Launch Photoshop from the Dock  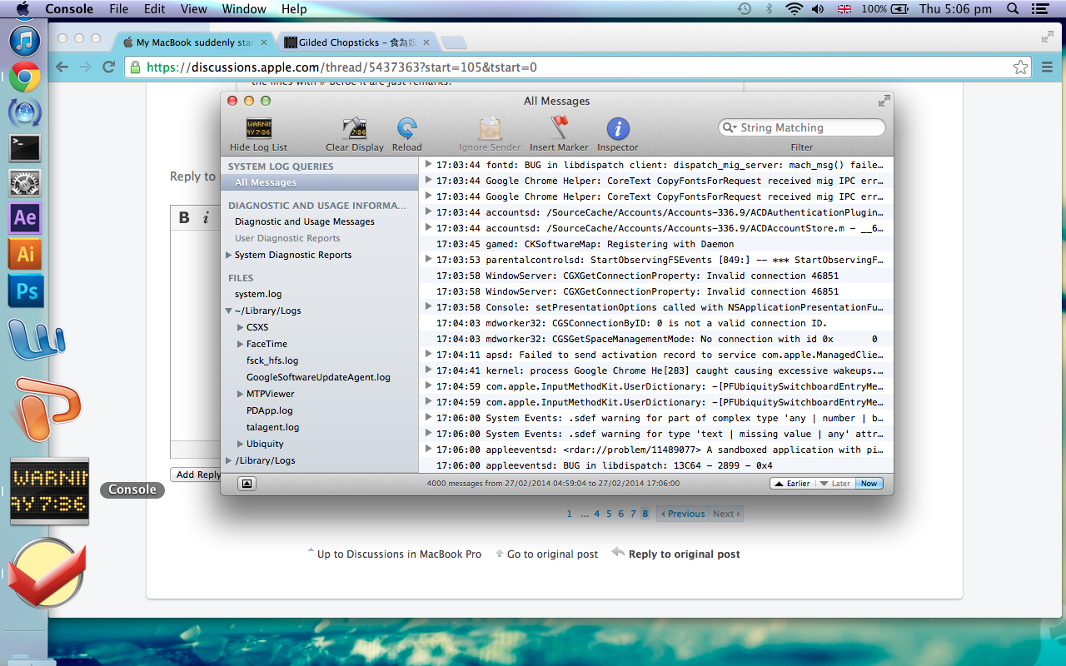pyautogui.click(x=25, y=291)
